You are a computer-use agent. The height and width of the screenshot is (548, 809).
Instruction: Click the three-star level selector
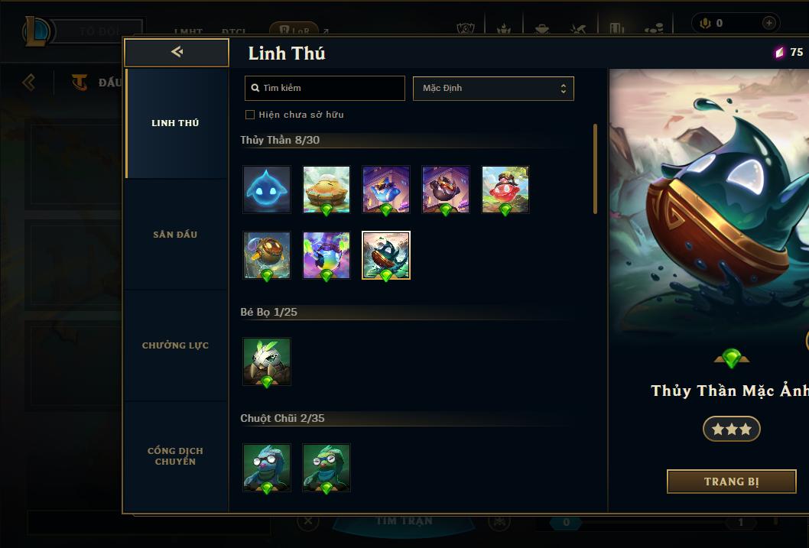(x=732, y=429)
